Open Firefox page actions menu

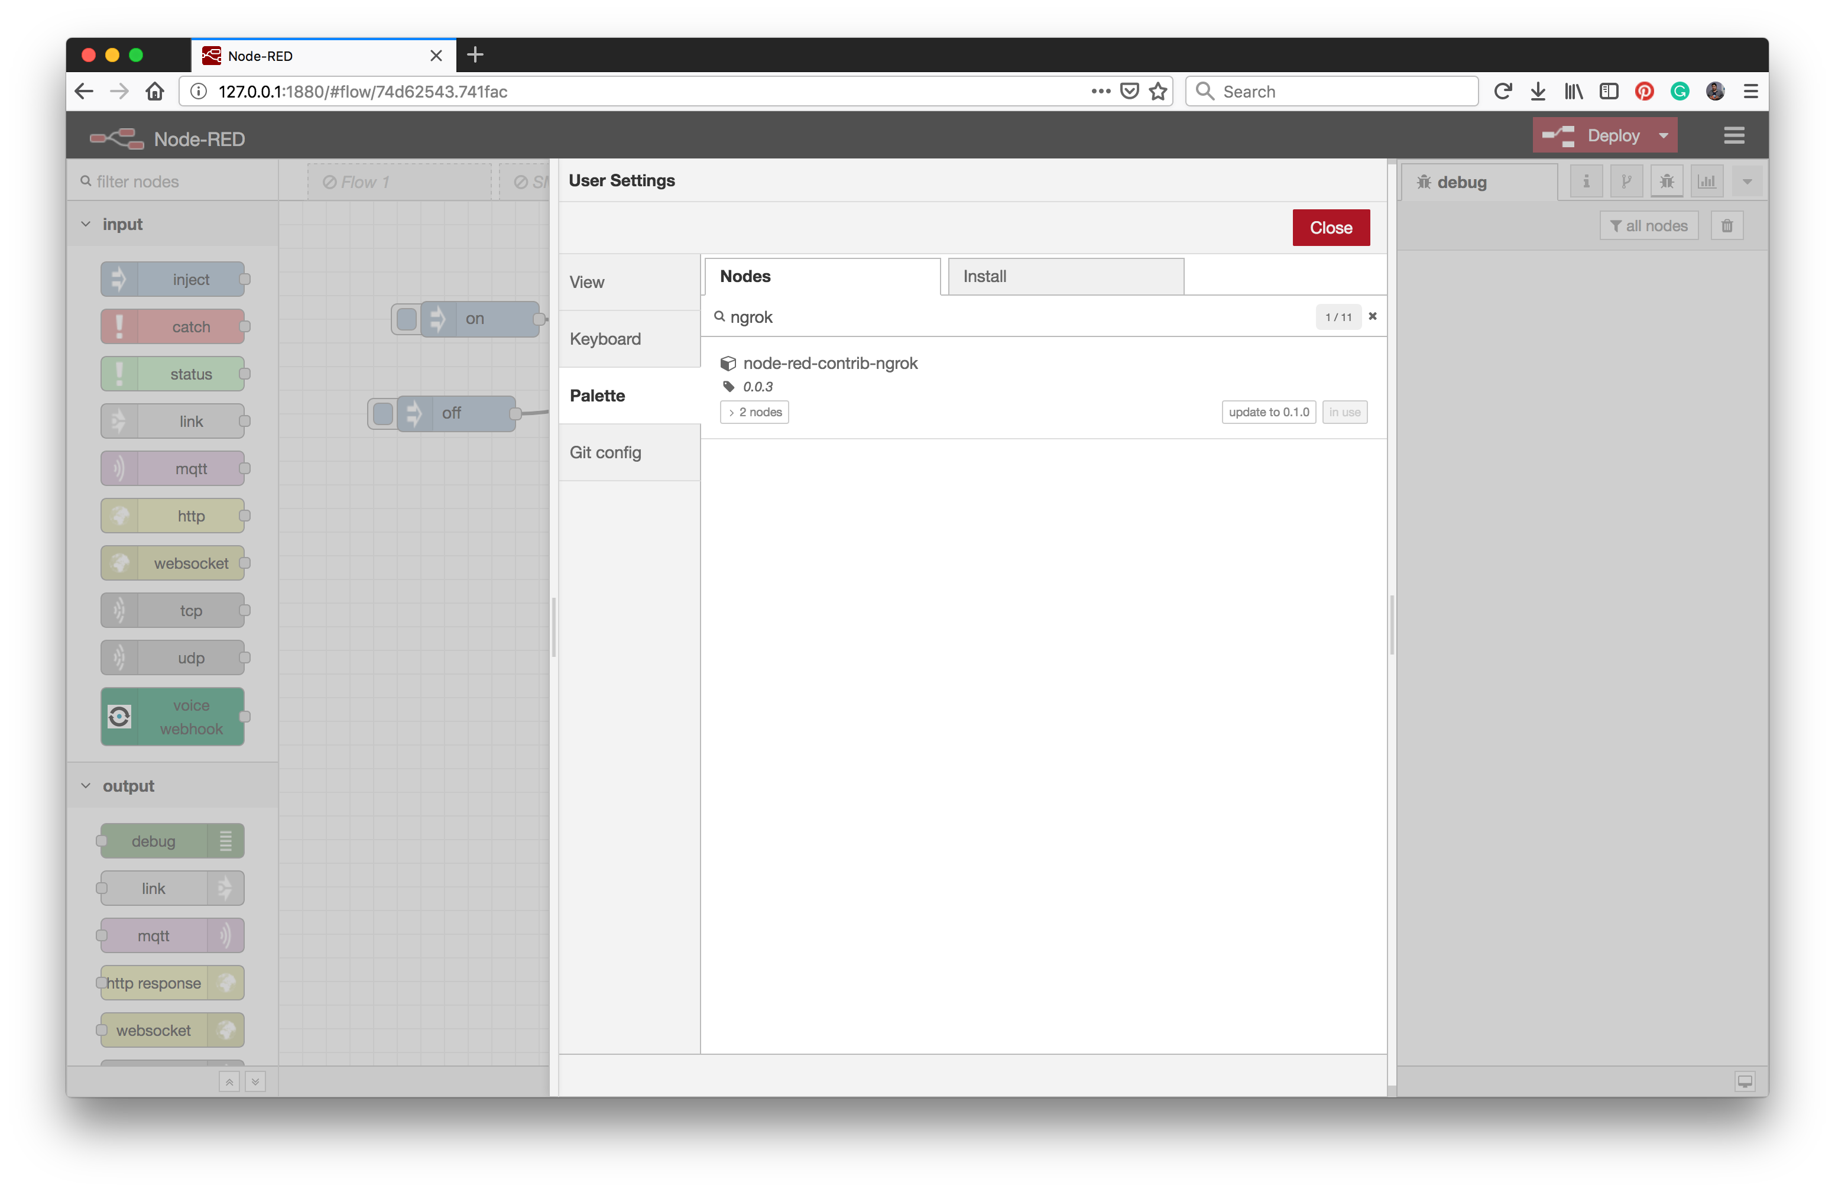[x=1101, y=92]
